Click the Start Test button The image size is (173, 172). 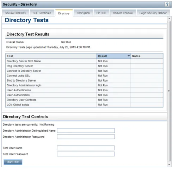pos(13,162)
